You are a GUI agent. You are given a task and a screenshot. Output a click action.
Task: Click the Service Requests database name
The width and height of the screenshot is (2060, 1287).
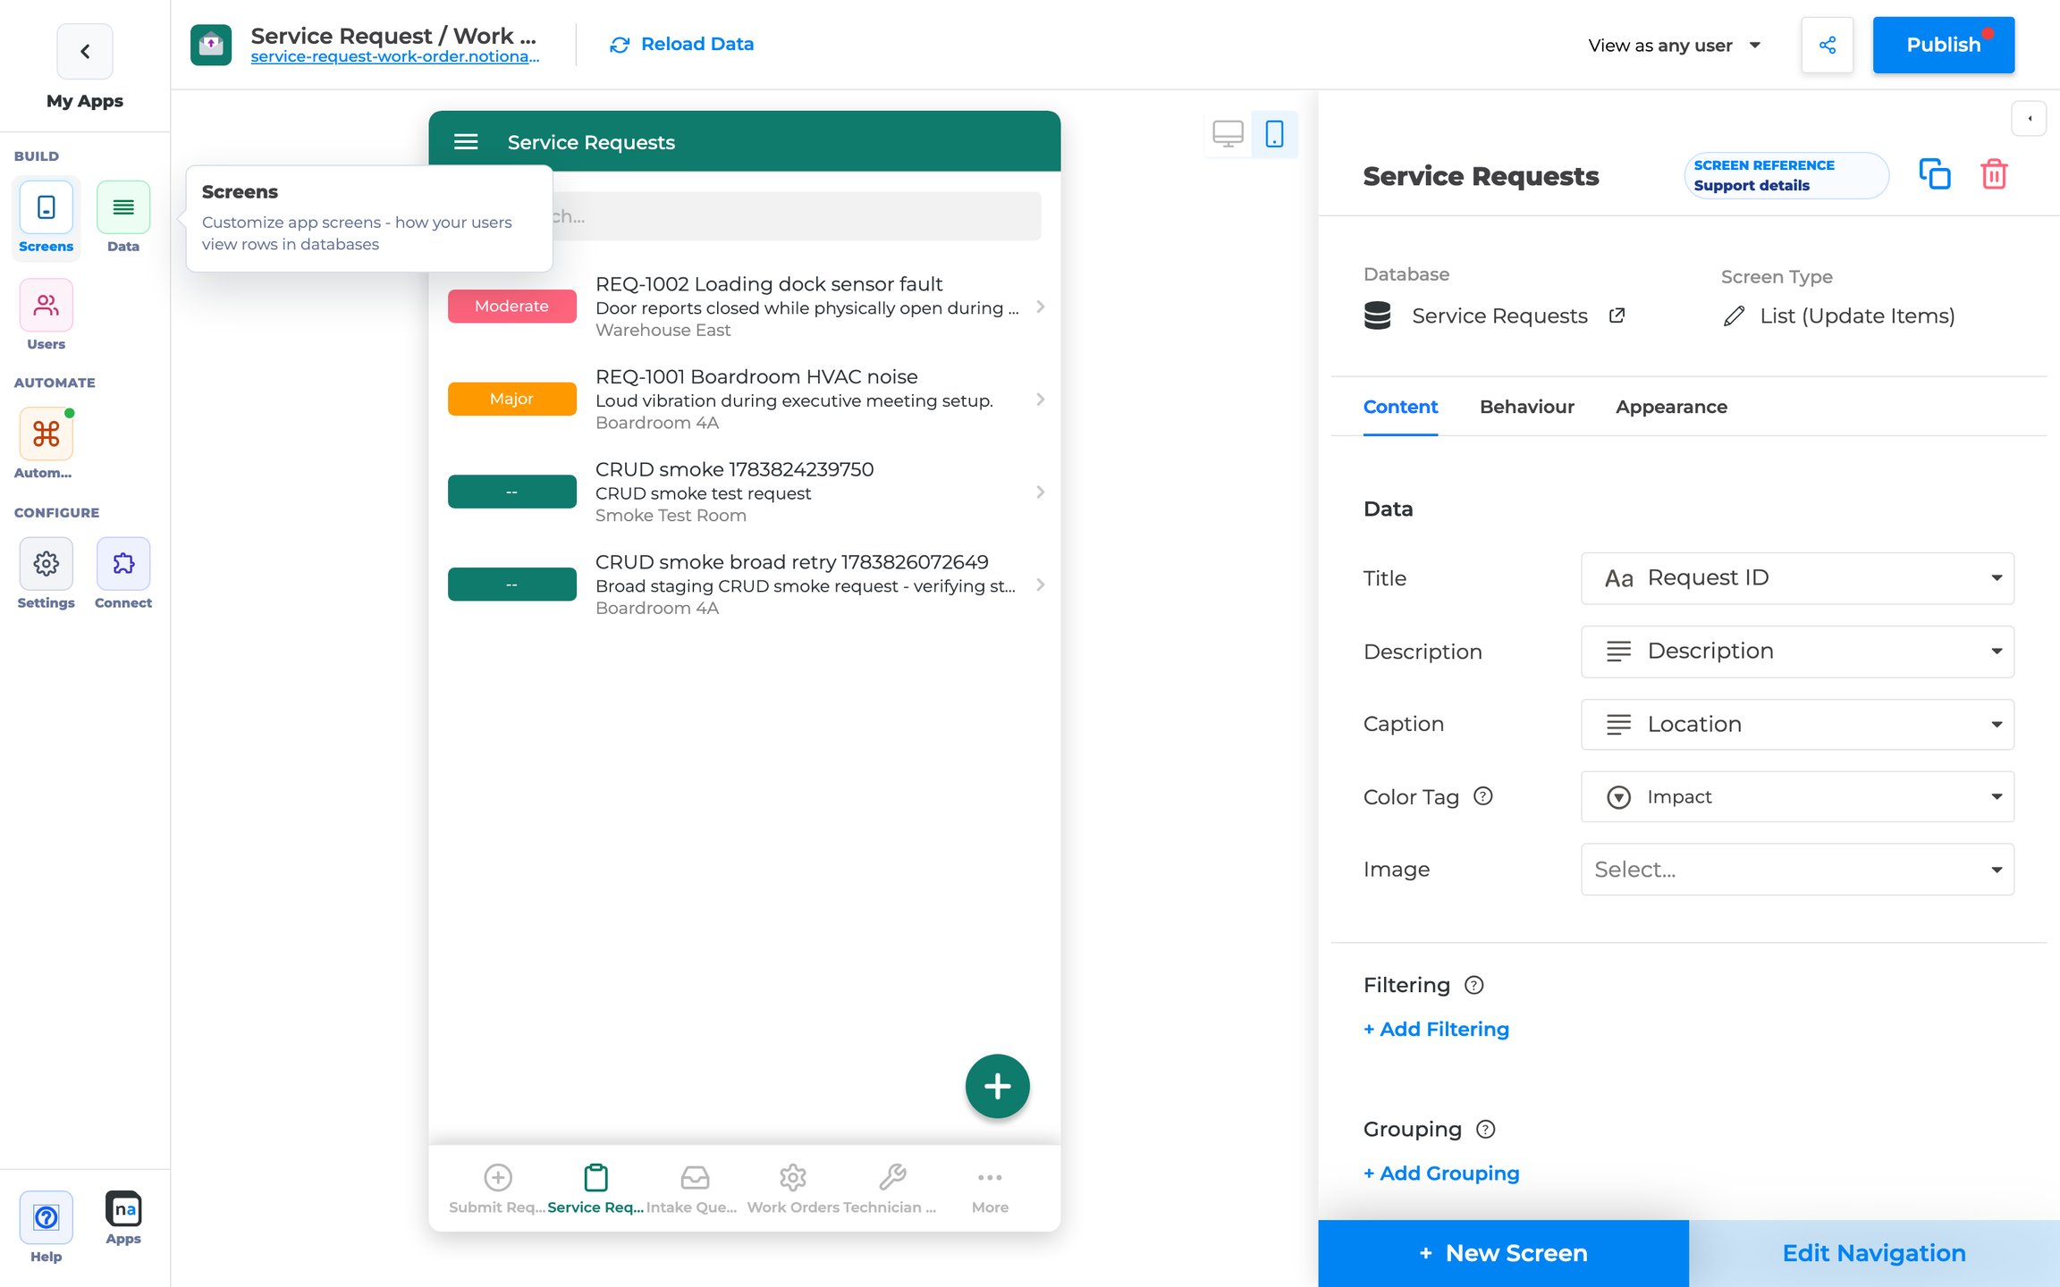click(x=1499, y=315)
